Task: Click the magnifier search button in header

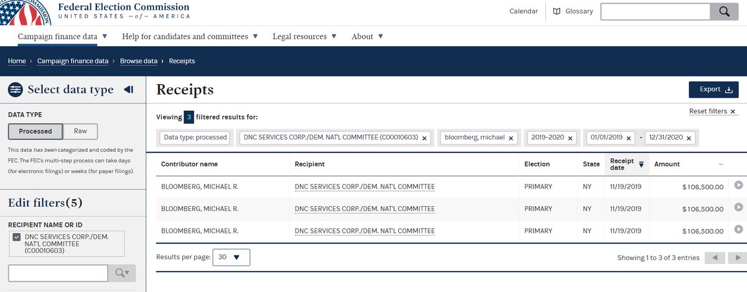Action: pos(724,12)
